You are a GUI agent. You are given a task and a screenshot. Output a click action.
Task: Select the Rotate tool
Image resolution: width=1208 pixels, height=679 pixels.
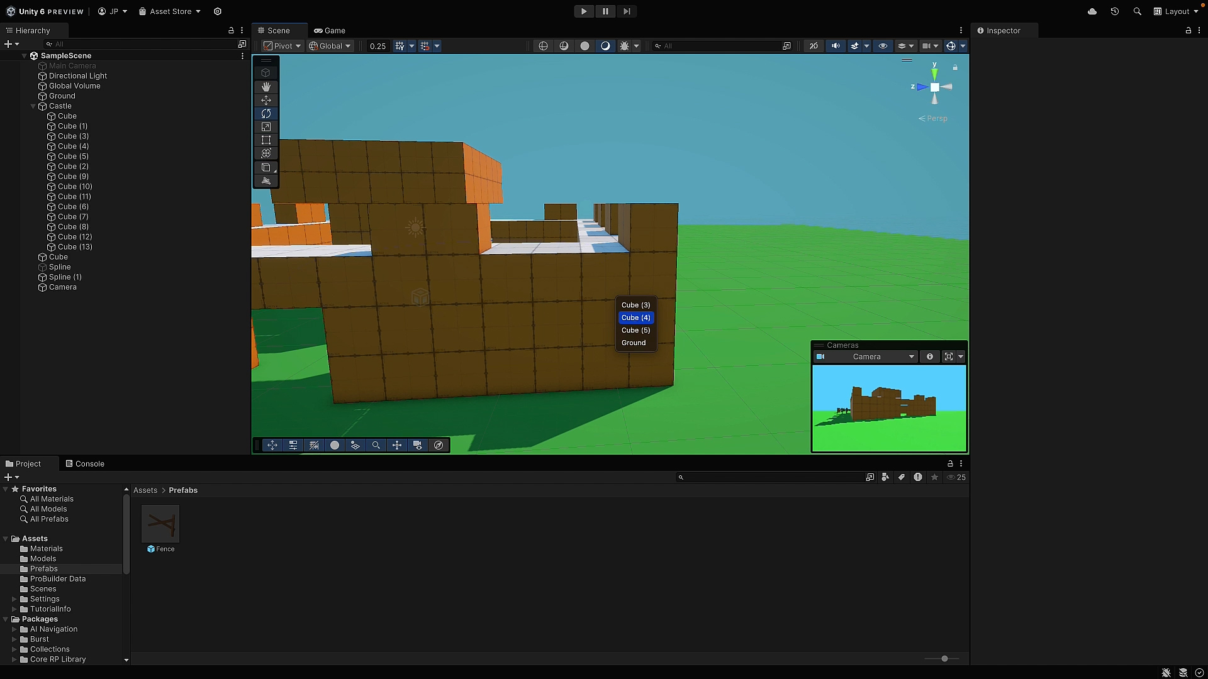(266, 114)
